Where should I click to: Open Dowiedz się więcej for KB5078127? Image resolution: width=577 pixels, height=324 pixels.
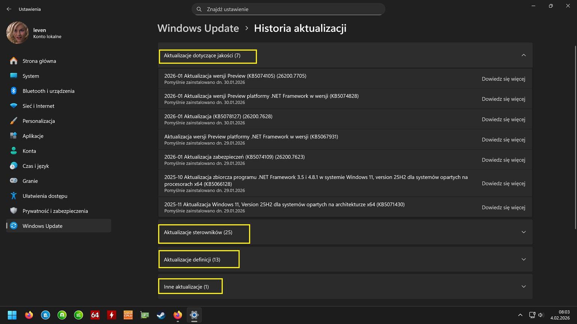(503, 119)
